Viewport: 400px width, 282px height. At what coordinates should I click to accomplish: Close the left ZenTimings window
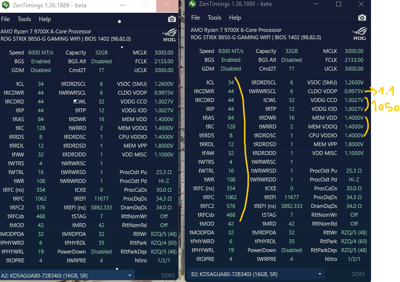[167, 5]
